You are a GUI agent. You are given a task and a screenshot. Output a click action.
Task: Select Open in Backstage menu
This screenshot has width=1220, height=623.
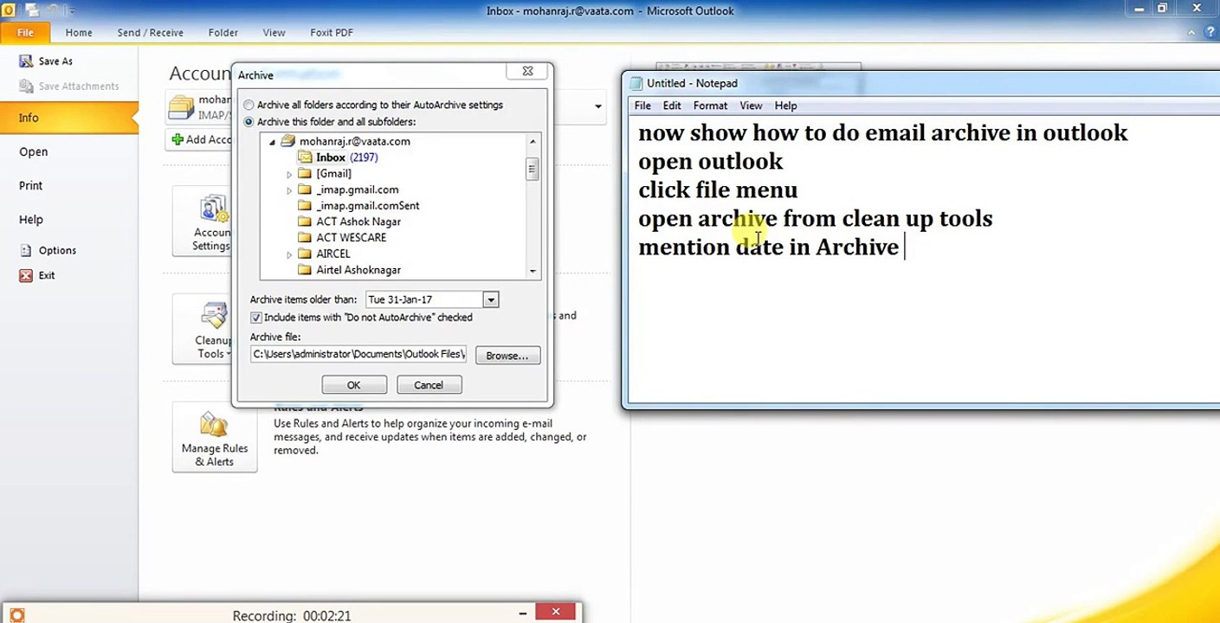(34, 151)
